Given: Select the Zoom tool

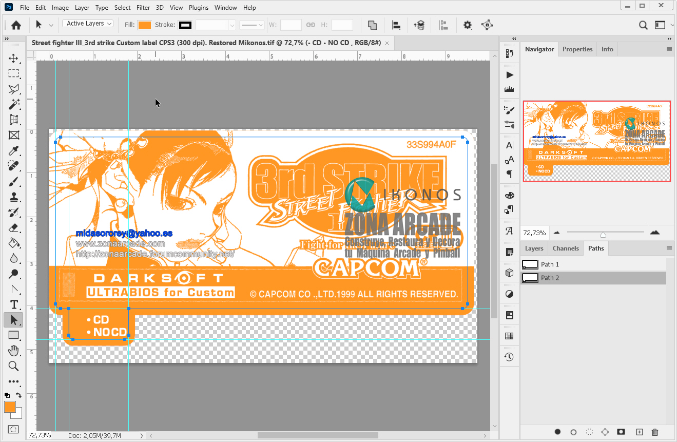Looking at the screenshot, I should [14, 366].
